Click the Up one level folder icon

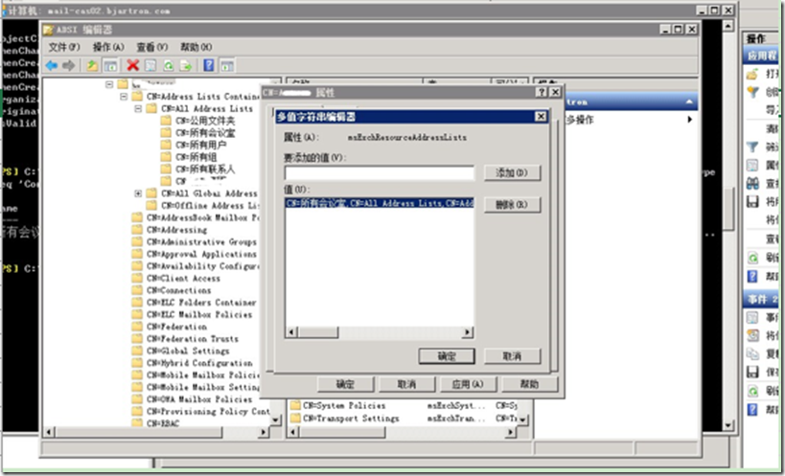click(x=92, y=65)
